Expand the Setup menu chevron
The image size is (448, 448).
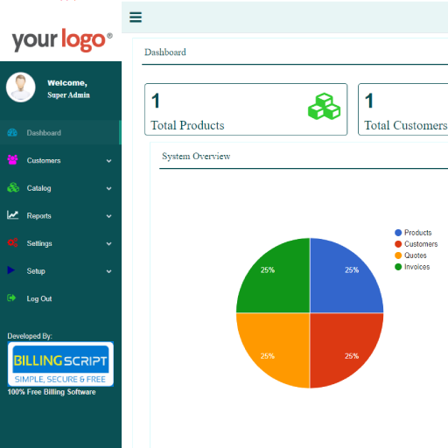coord(108,271)
